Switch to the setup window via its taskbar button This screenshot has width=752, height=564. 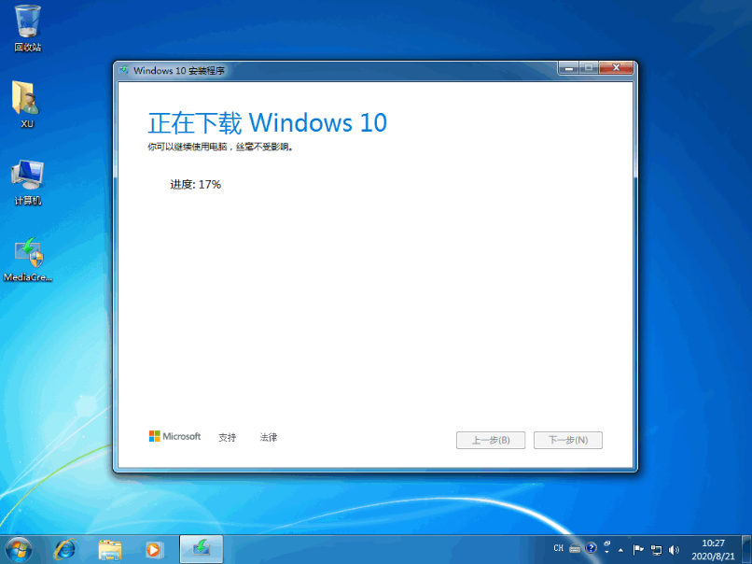pyautogui.click(x=201, y=550)
